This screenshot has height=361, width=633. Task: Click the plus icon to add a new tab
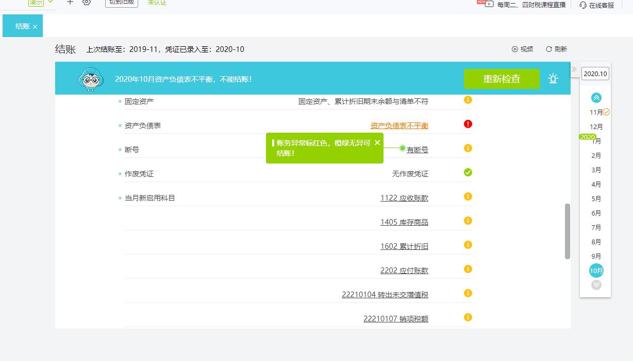tap(70, 3)
